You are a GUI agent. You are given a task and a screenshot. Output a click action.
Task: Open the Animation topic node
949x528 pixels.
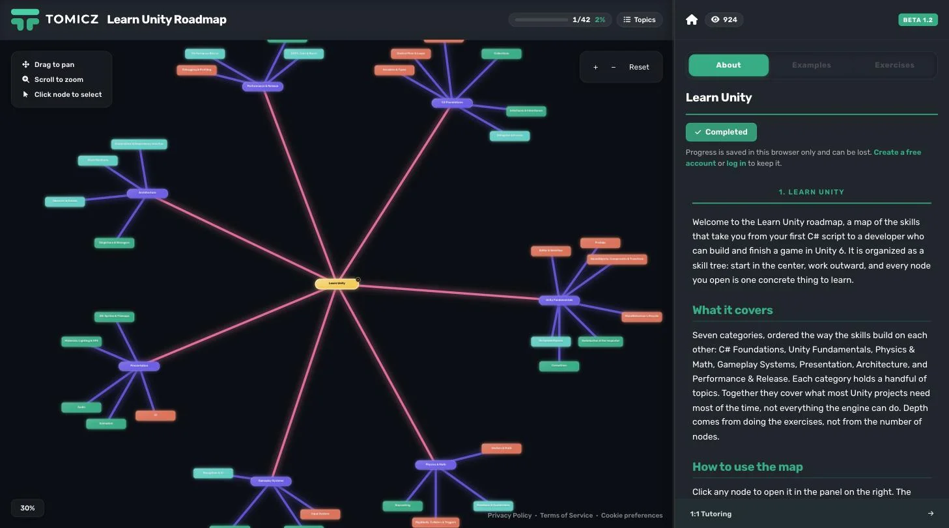(106, 423)
